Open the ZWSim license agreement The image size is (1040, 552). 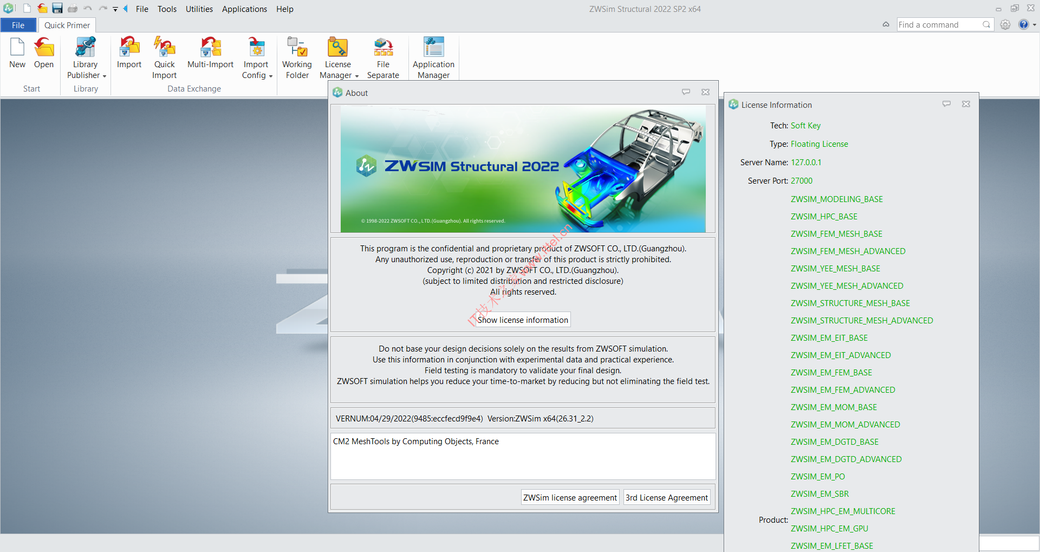(570, 497)
